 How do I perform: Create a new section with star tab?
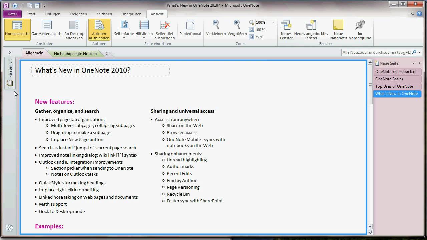pyautogui.click(x=106, y=54)
